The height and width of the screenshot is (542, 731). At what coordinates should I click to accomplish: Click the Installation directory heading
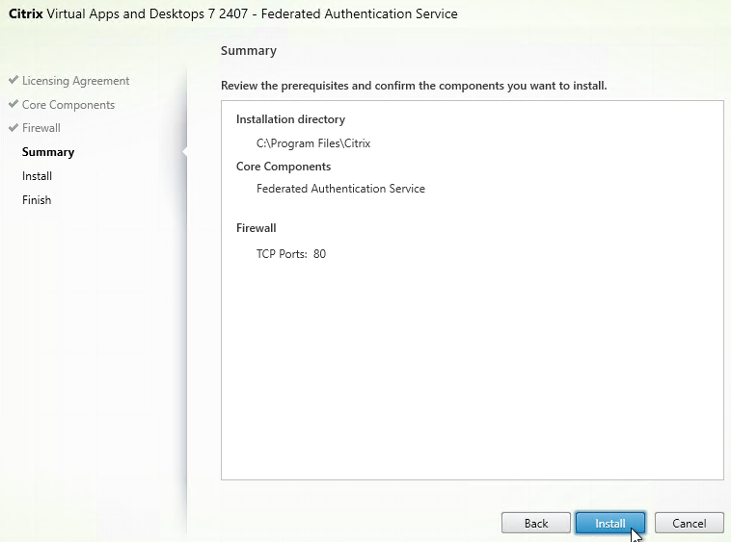(x=290, y=119)
